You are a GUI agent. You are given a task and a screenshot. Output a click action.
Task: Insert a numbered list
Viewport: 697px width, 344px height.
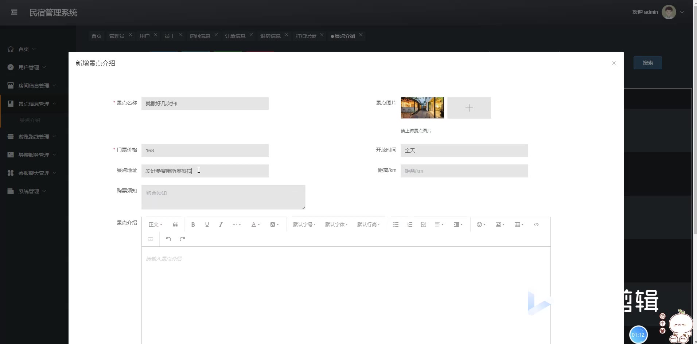pos(410,224)
